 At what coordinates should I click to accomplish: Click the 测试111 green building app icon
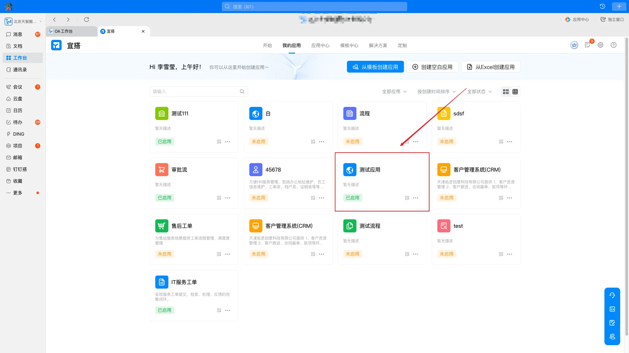click(x=162, y=113)
